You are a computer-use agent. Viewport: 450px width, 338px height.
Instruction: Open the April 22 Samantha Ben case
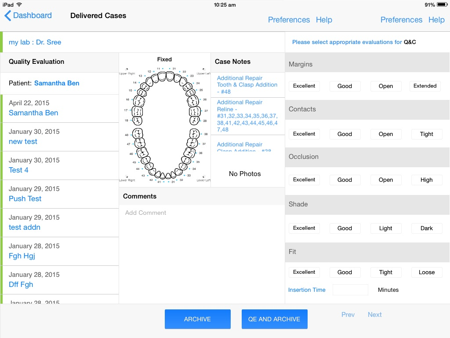coord(60,108)
